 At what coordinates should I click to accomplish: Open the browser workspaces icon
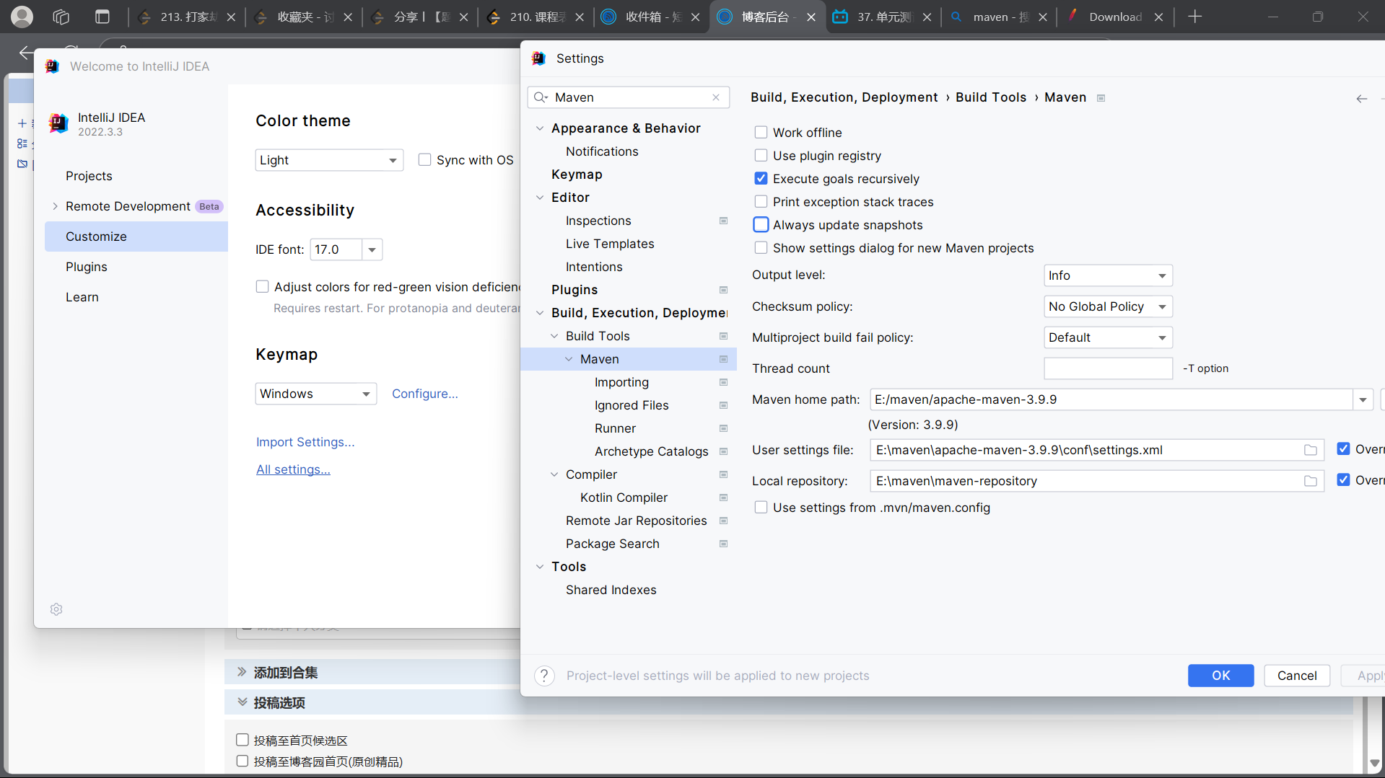(x=61, y=17)
